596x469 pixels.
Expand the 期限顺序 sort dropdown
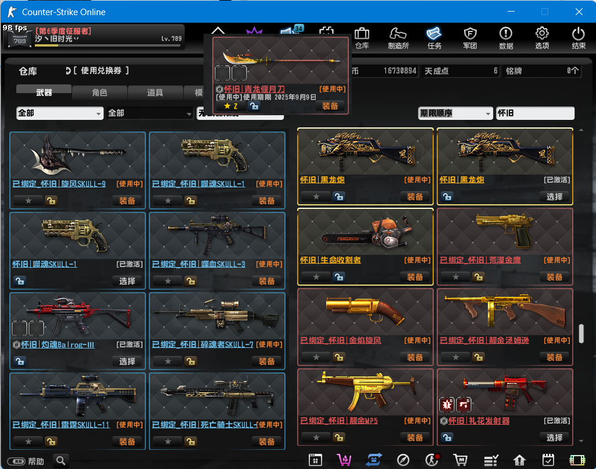point(455,113)
